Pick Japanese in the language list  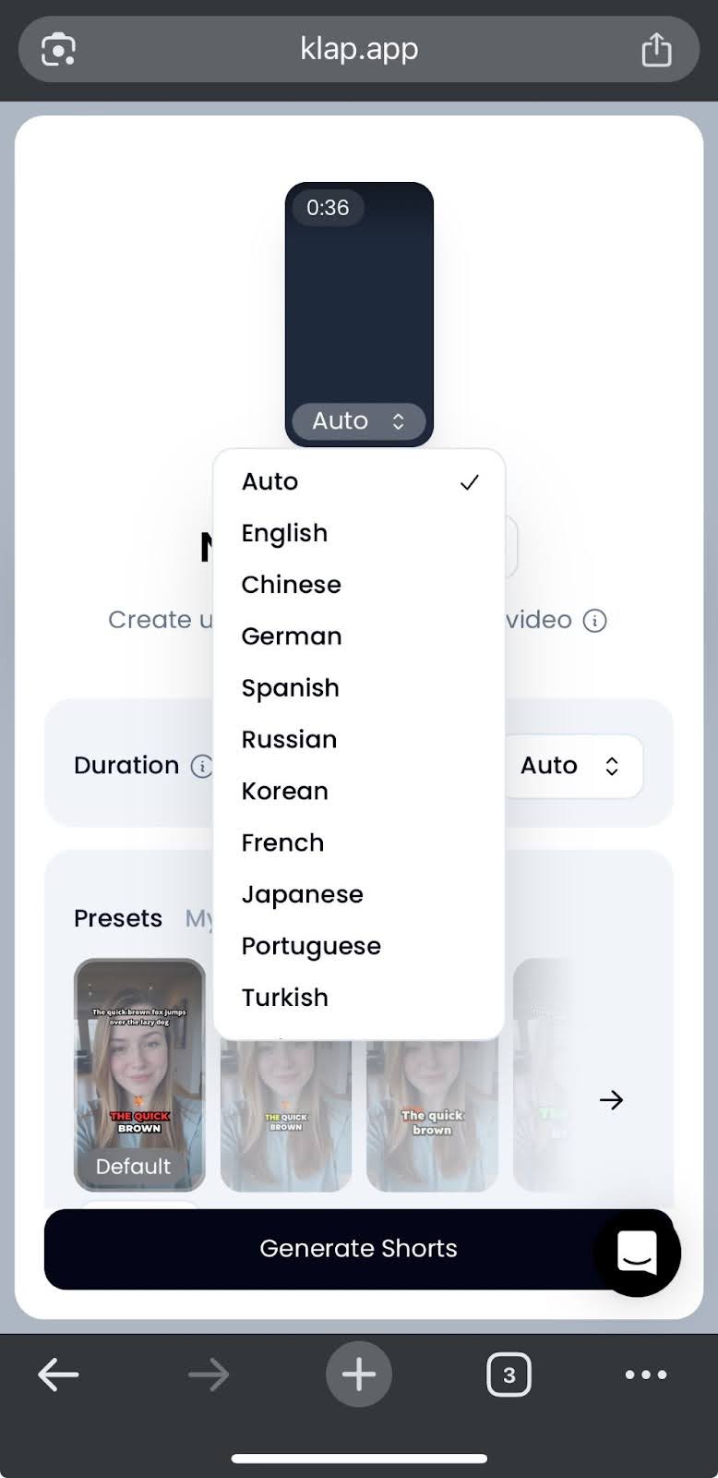[x=302, y=894]
